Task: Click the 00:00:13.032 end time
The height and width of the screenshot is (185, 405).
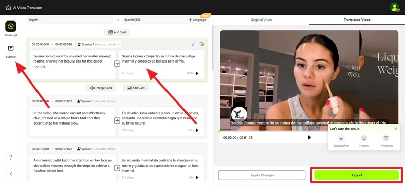Action: click(x=64, y=101)
